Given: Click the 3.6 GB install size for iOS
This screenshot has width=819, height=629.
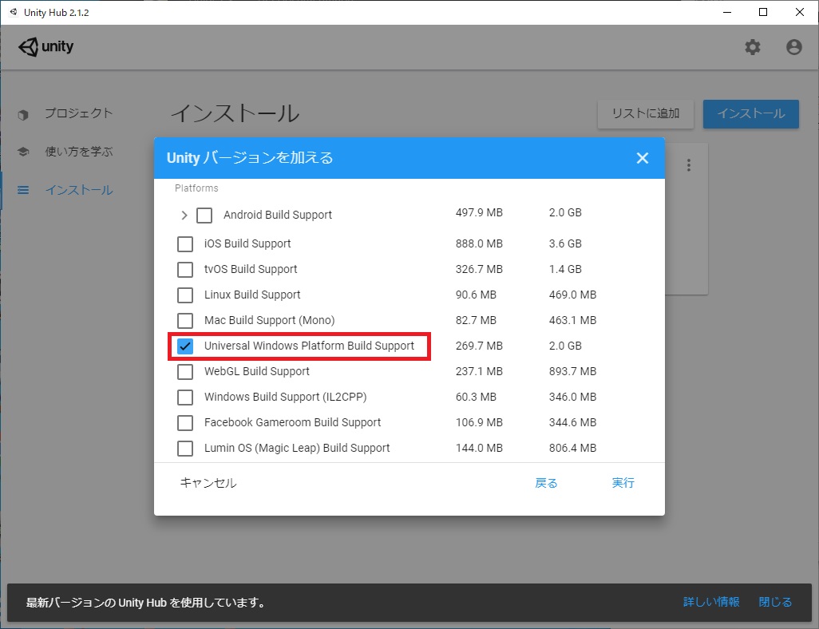Looking at the screenshot, I should (565, 243).
